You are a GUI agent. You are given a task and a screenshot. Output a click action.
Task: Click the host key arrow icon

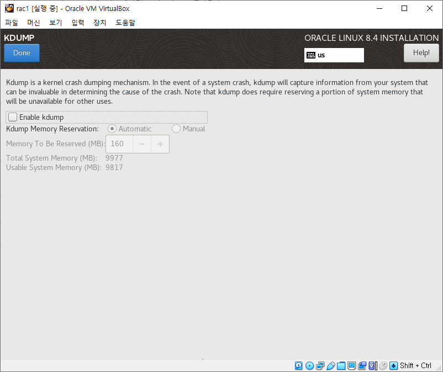[393, 366]
